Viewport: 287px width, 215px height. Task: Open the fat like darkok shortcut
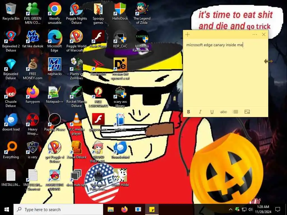tap(33, 39)
